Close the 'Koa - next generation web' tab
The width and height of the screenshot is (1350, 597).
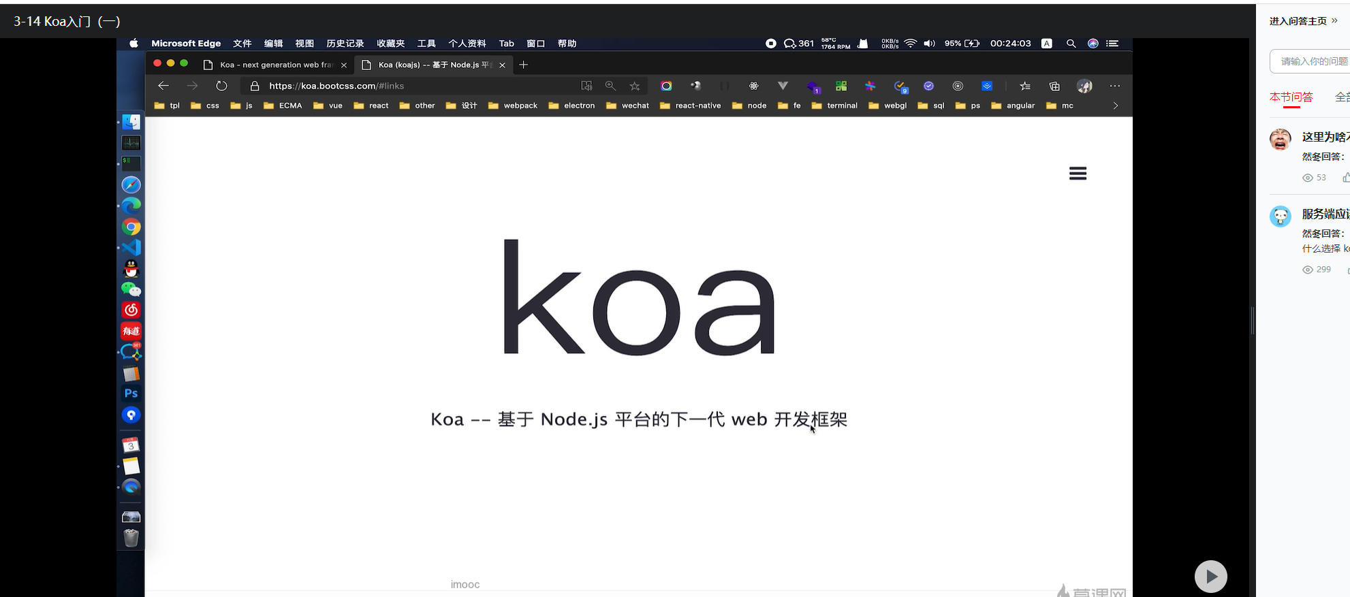[344, 65]
